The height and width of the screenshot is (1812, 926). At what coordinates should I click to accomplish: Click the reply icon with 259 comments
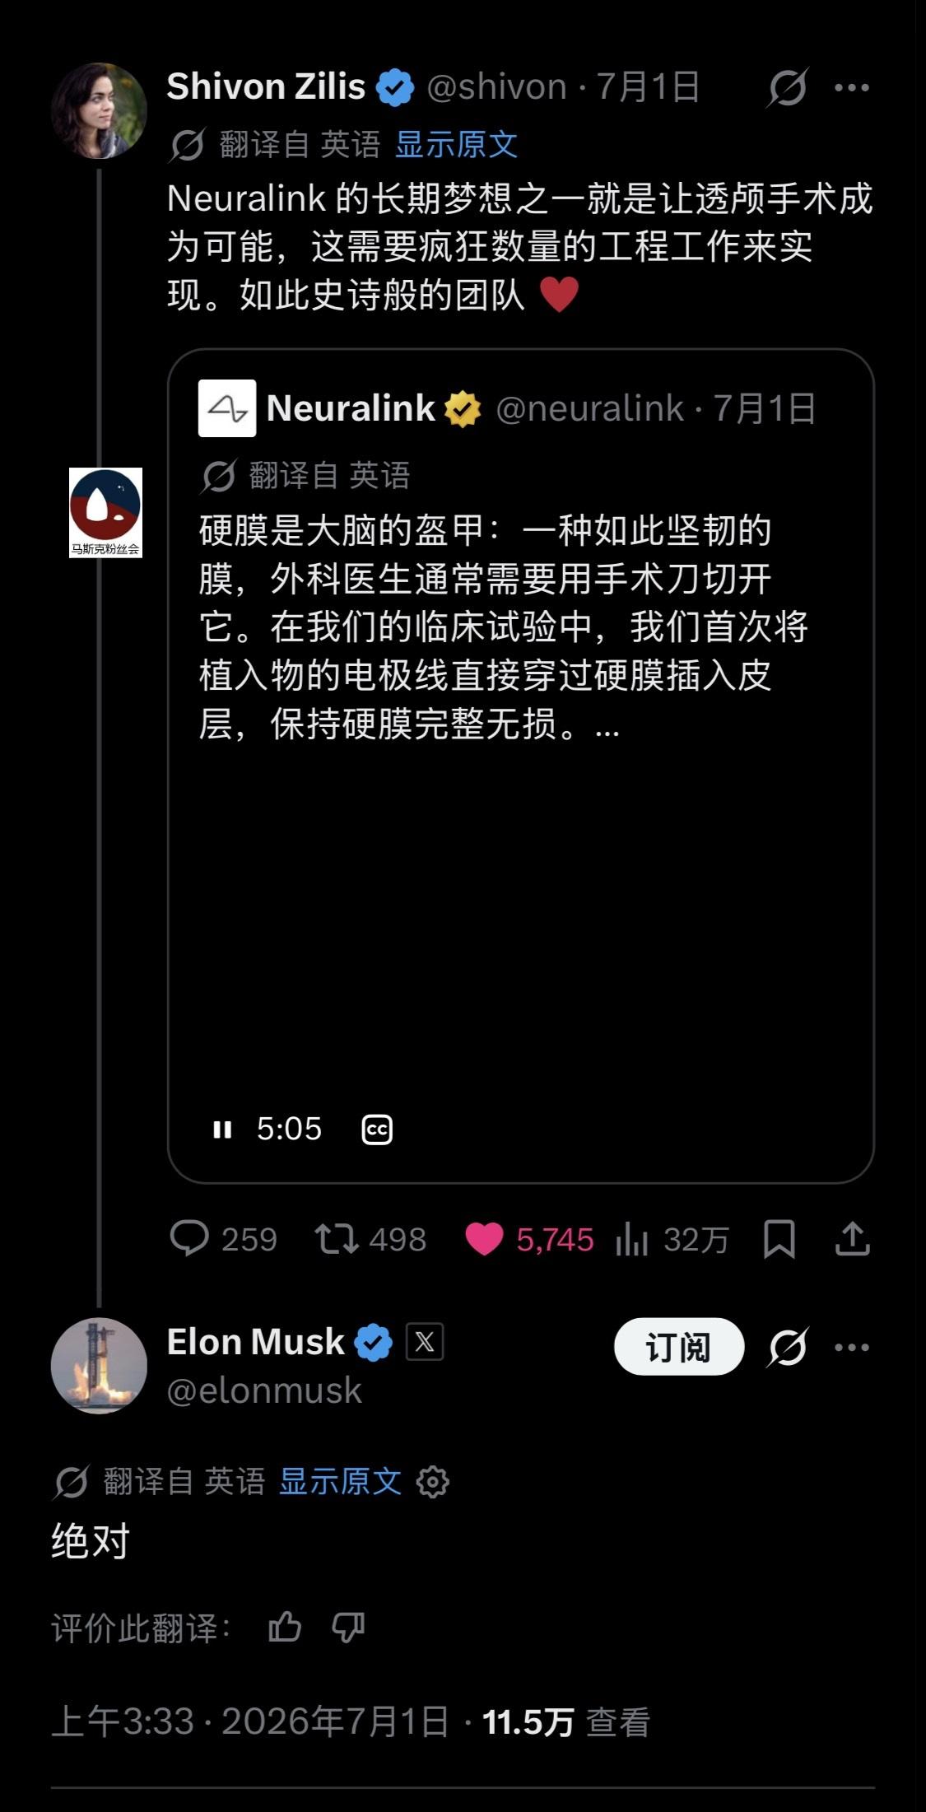[x=189, y=1238]
